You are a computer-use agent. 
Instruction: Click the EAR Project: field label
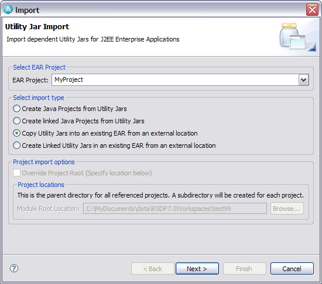click(x=30, y=80)
